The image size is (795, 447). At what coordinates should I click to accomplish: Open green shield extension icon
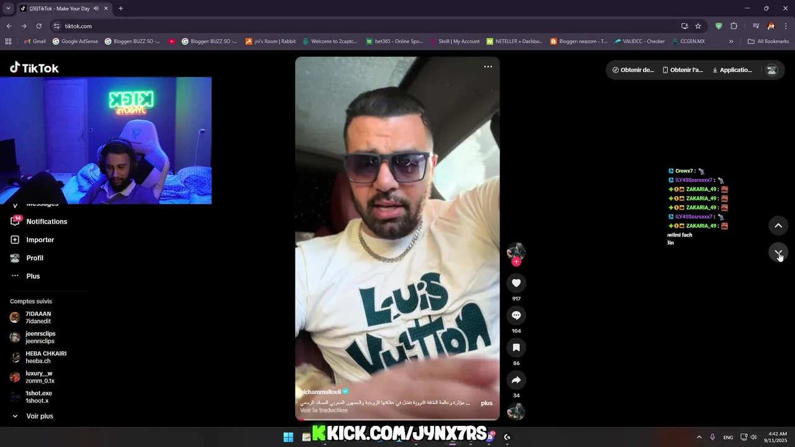tap(719, 26)
